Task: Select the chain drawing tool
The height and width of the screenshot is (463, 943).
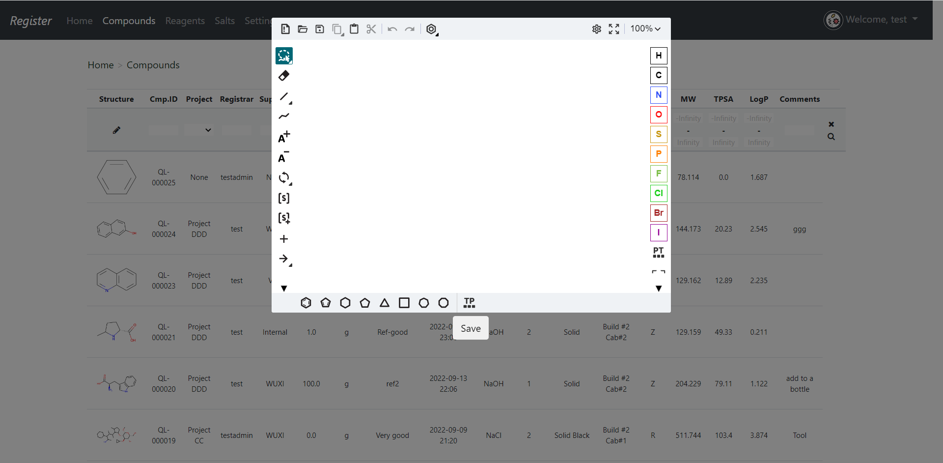Action: click(284, 116)
